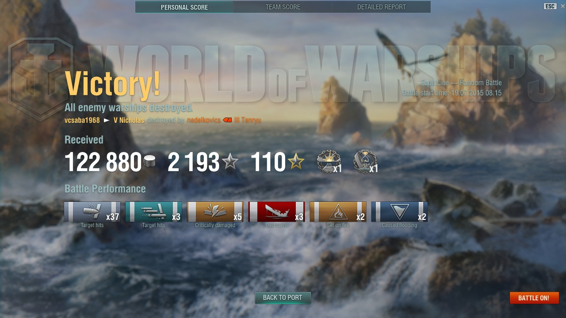Click the torpedo Target hits x3 ribbon

(x=153, y=212)
